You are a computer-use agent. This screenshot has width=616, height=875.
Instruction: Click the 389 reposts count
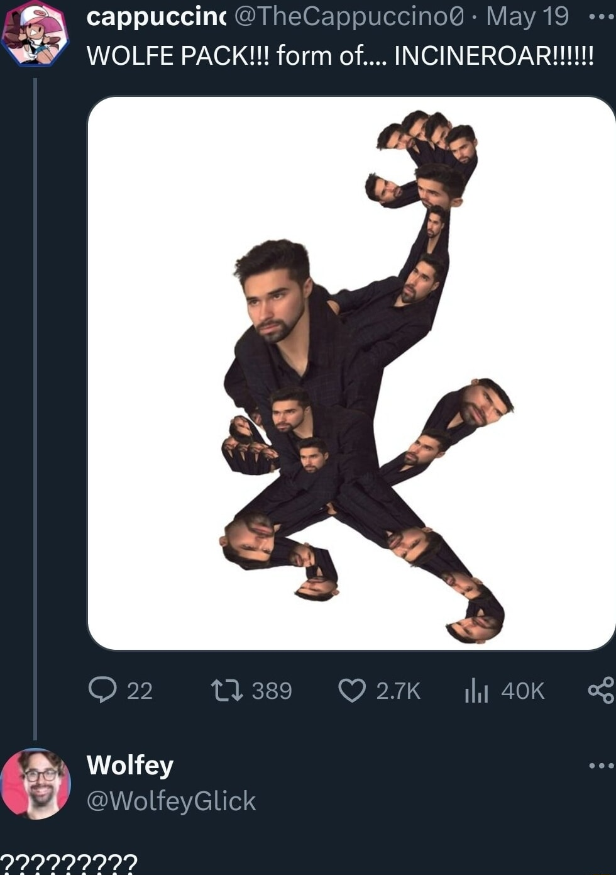tap(272, 691)
